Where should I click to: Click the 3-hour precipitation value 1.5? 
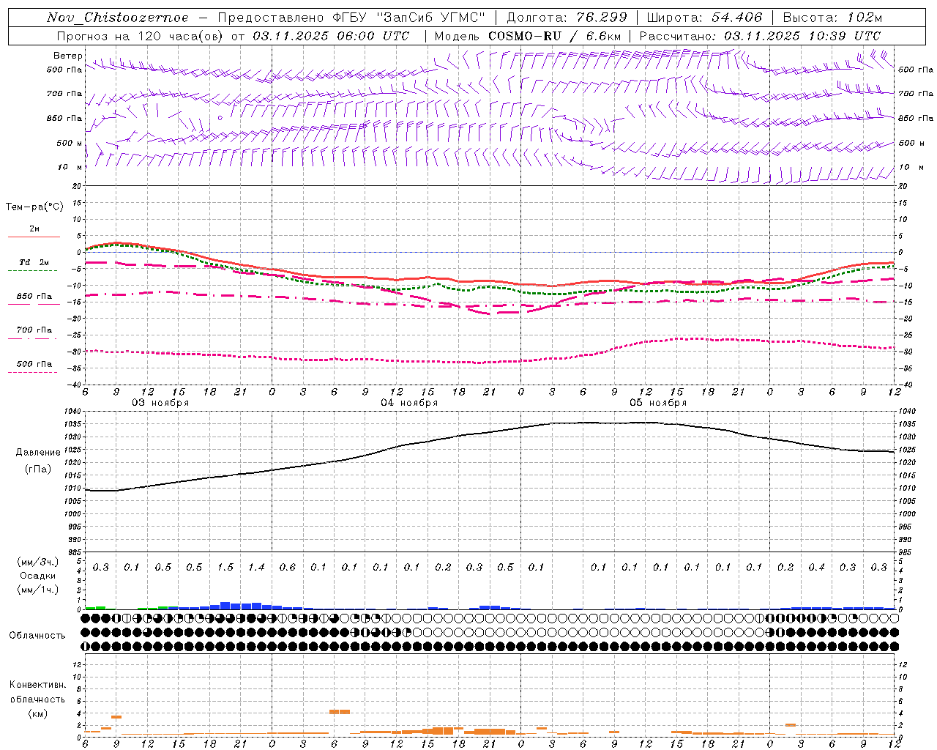click(225, 568)
